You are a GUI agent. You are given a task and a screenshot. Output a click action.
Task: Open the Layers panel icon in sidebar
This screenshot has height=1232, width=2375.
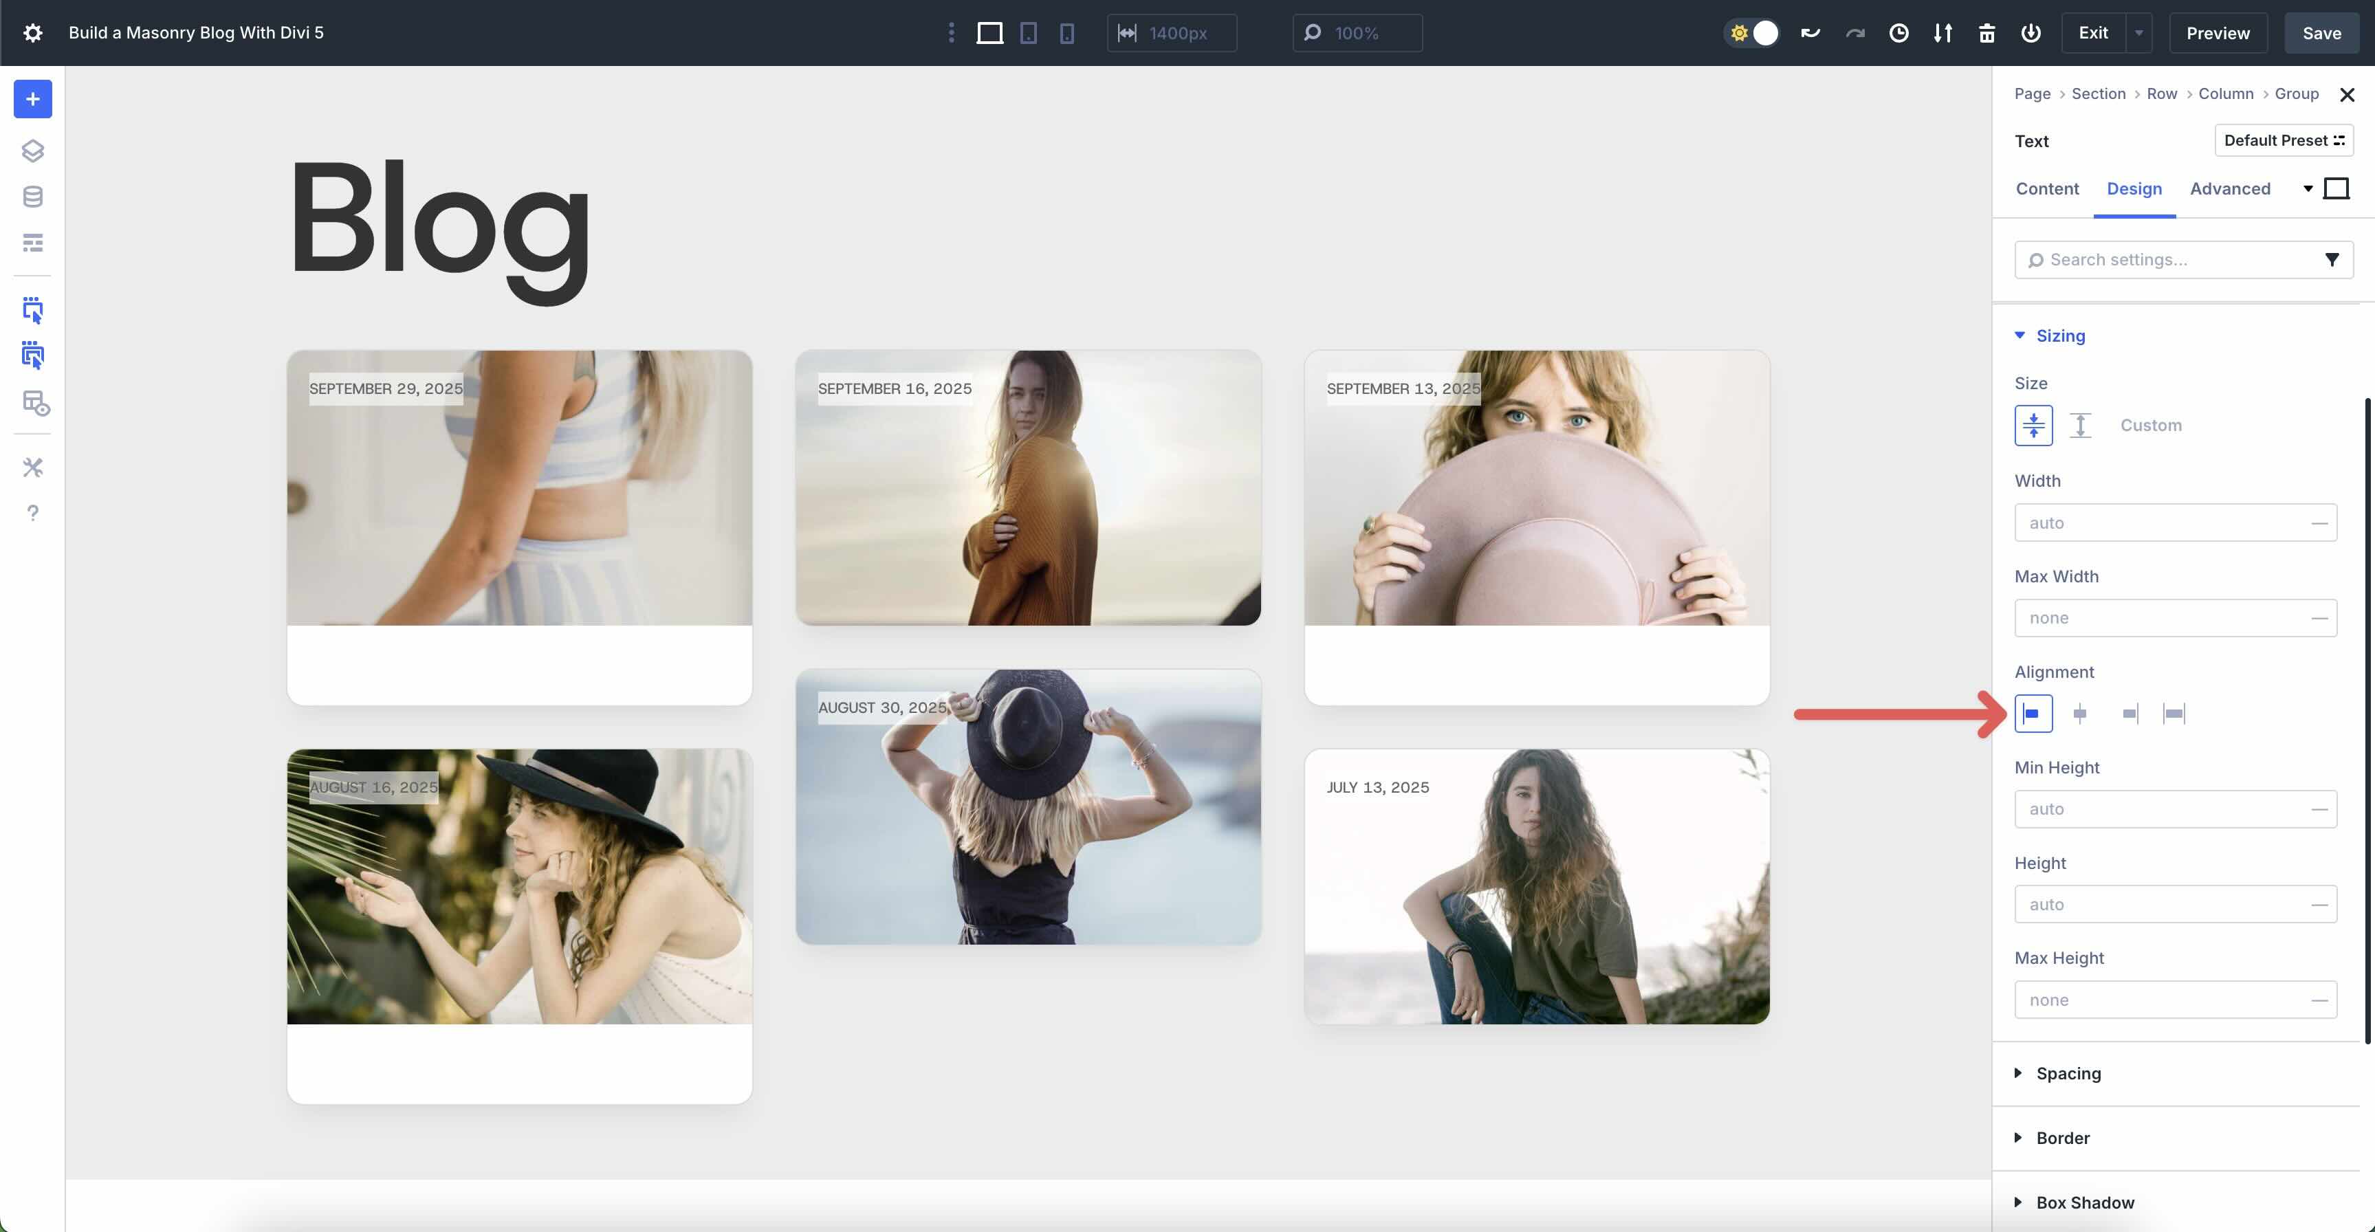(x=32, y=151)
